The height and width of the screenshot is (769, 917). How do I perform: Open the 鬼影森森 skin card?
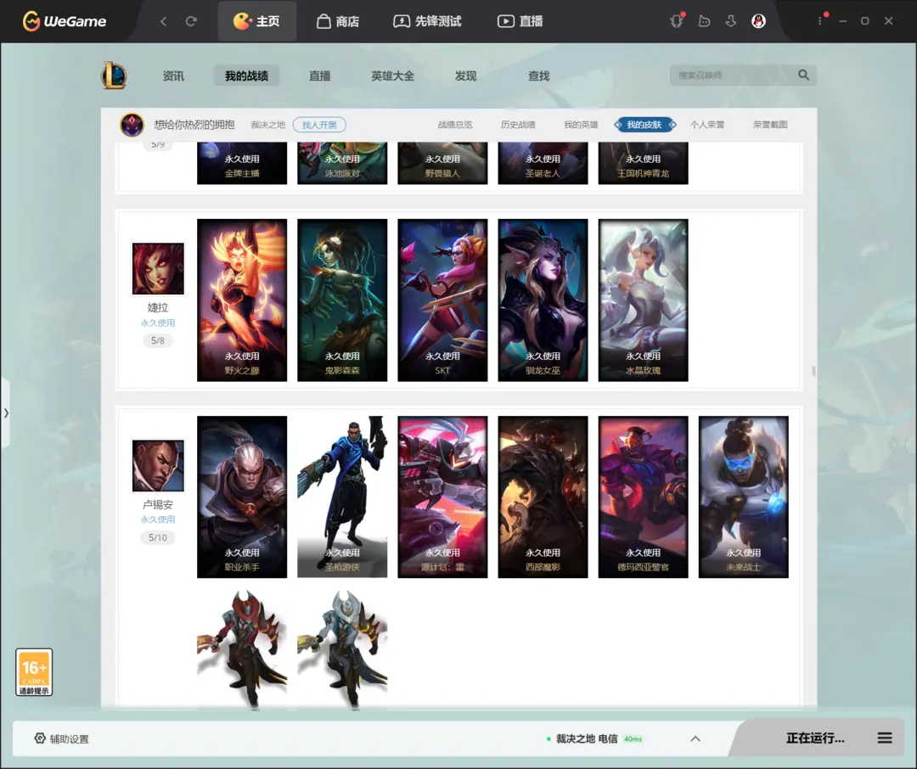tap(342, 300)
